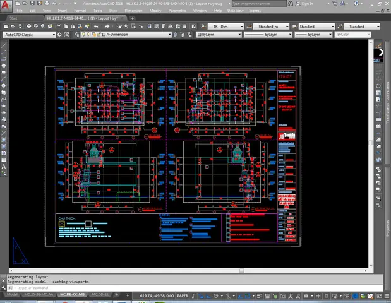This screenshot has width=391, height=303.
Task: Add new layout with plus button
Action: coord(116,295)
